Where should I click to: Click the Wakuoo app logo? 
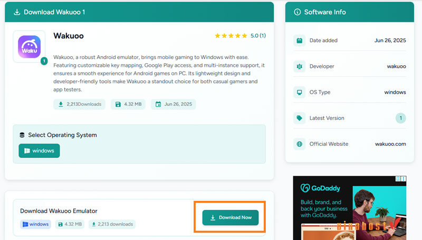30,47
